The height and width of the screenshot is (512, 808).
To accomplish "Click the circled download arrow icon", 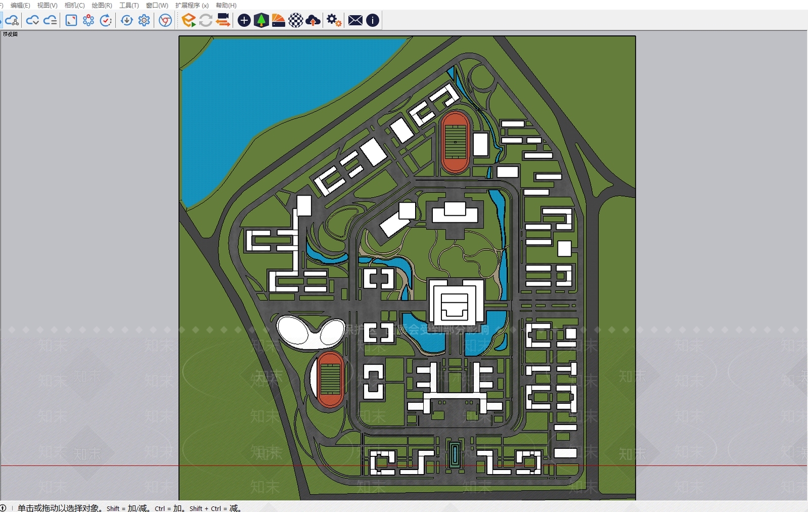I will click(x=127, y=20).
